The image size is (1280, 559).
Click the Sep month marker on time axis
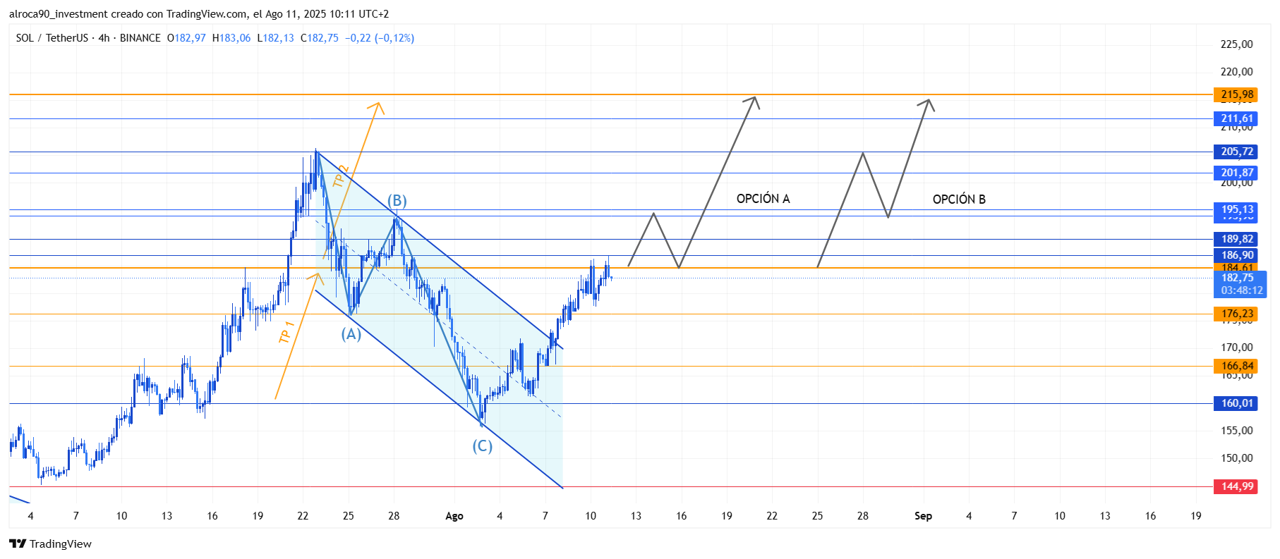[x=923, y=516]
